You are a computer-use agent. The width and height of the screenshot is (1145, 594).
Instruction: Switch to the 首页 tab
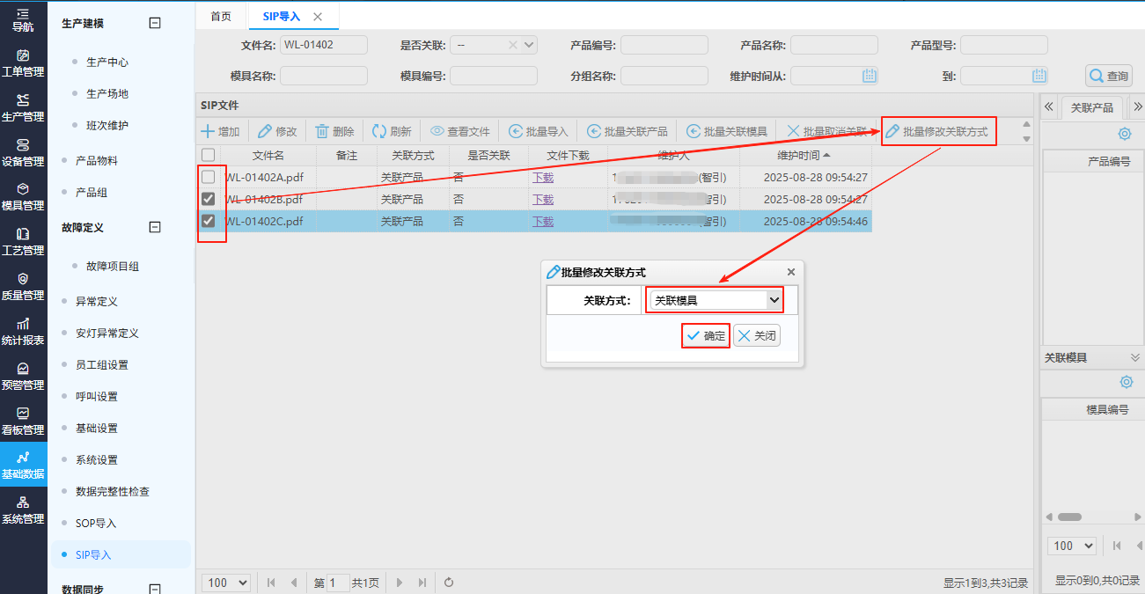pyautogui.click(x=221, y=17)
